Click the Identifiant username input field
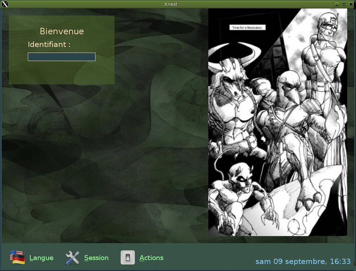The image size is (356, 271). tap(62, 57)
